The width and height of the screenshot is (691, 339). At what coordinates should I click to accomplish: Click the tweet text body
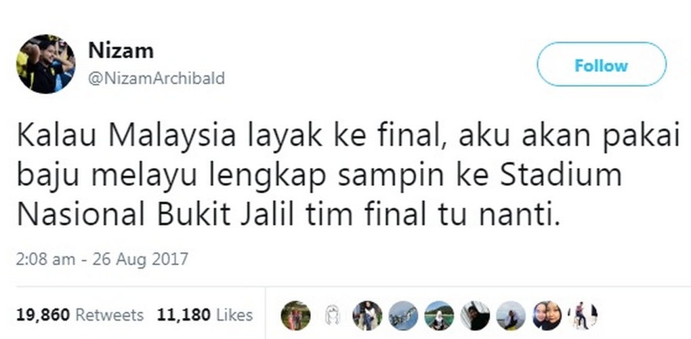348,176
